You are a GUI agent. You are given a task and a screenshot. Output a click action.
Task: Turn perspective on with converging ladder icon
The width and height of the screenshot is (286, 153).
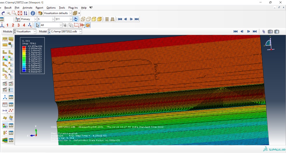(x=113, y=19)
